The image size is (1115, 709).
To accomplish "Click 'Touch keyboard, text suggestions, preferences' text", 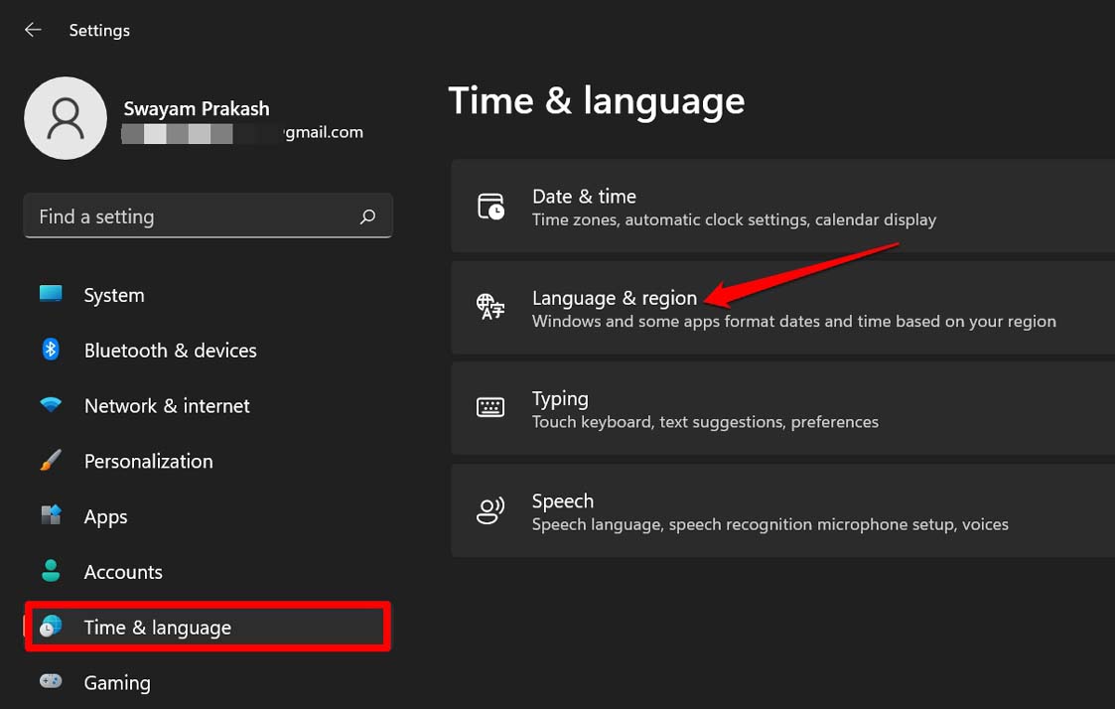I will pos(705,422).
